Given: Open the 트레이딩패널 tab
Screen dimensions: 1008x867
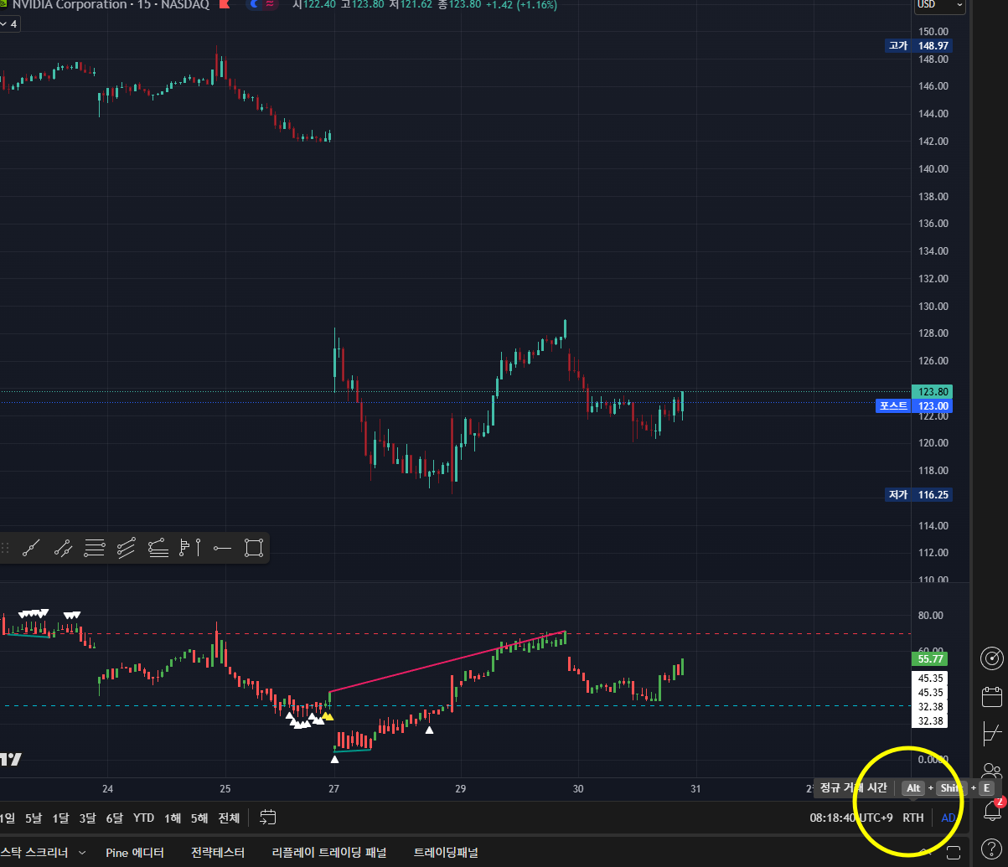Looking at the screenshot, I should (446, 853).
